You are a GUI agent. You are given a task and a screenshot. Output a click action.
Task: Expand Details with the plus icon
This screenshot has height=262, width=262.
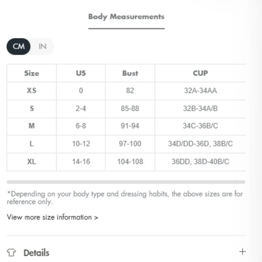(x=243, y=252)
